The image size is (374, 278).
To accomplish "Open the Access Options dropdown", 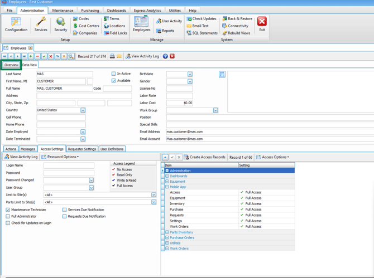I will pyautogui.click(x=272, y=157).
